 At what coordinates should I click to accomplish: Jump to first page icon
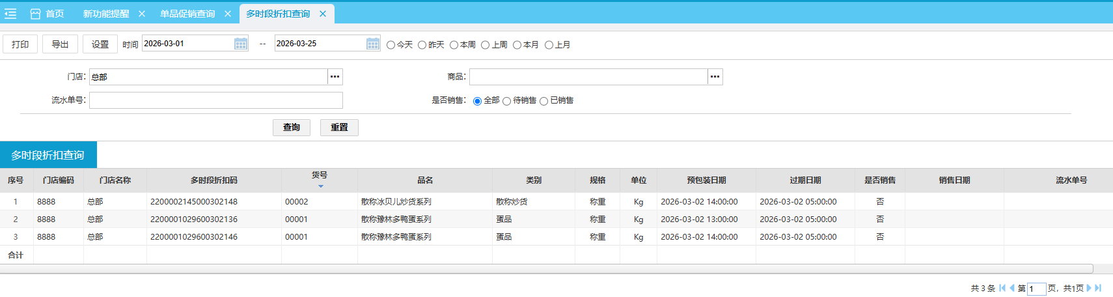coord(1002,288)
